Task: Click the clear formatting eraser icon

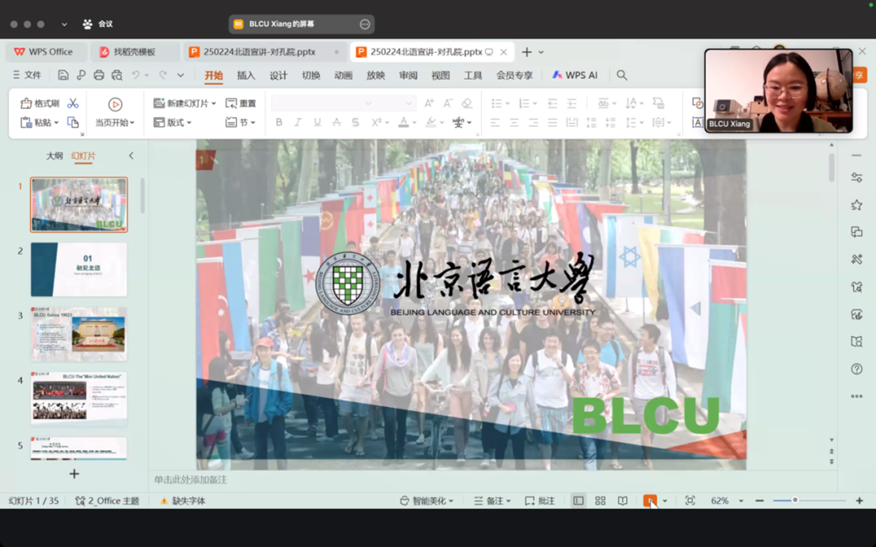Action: pyautogui.click(x=467, y=104)
